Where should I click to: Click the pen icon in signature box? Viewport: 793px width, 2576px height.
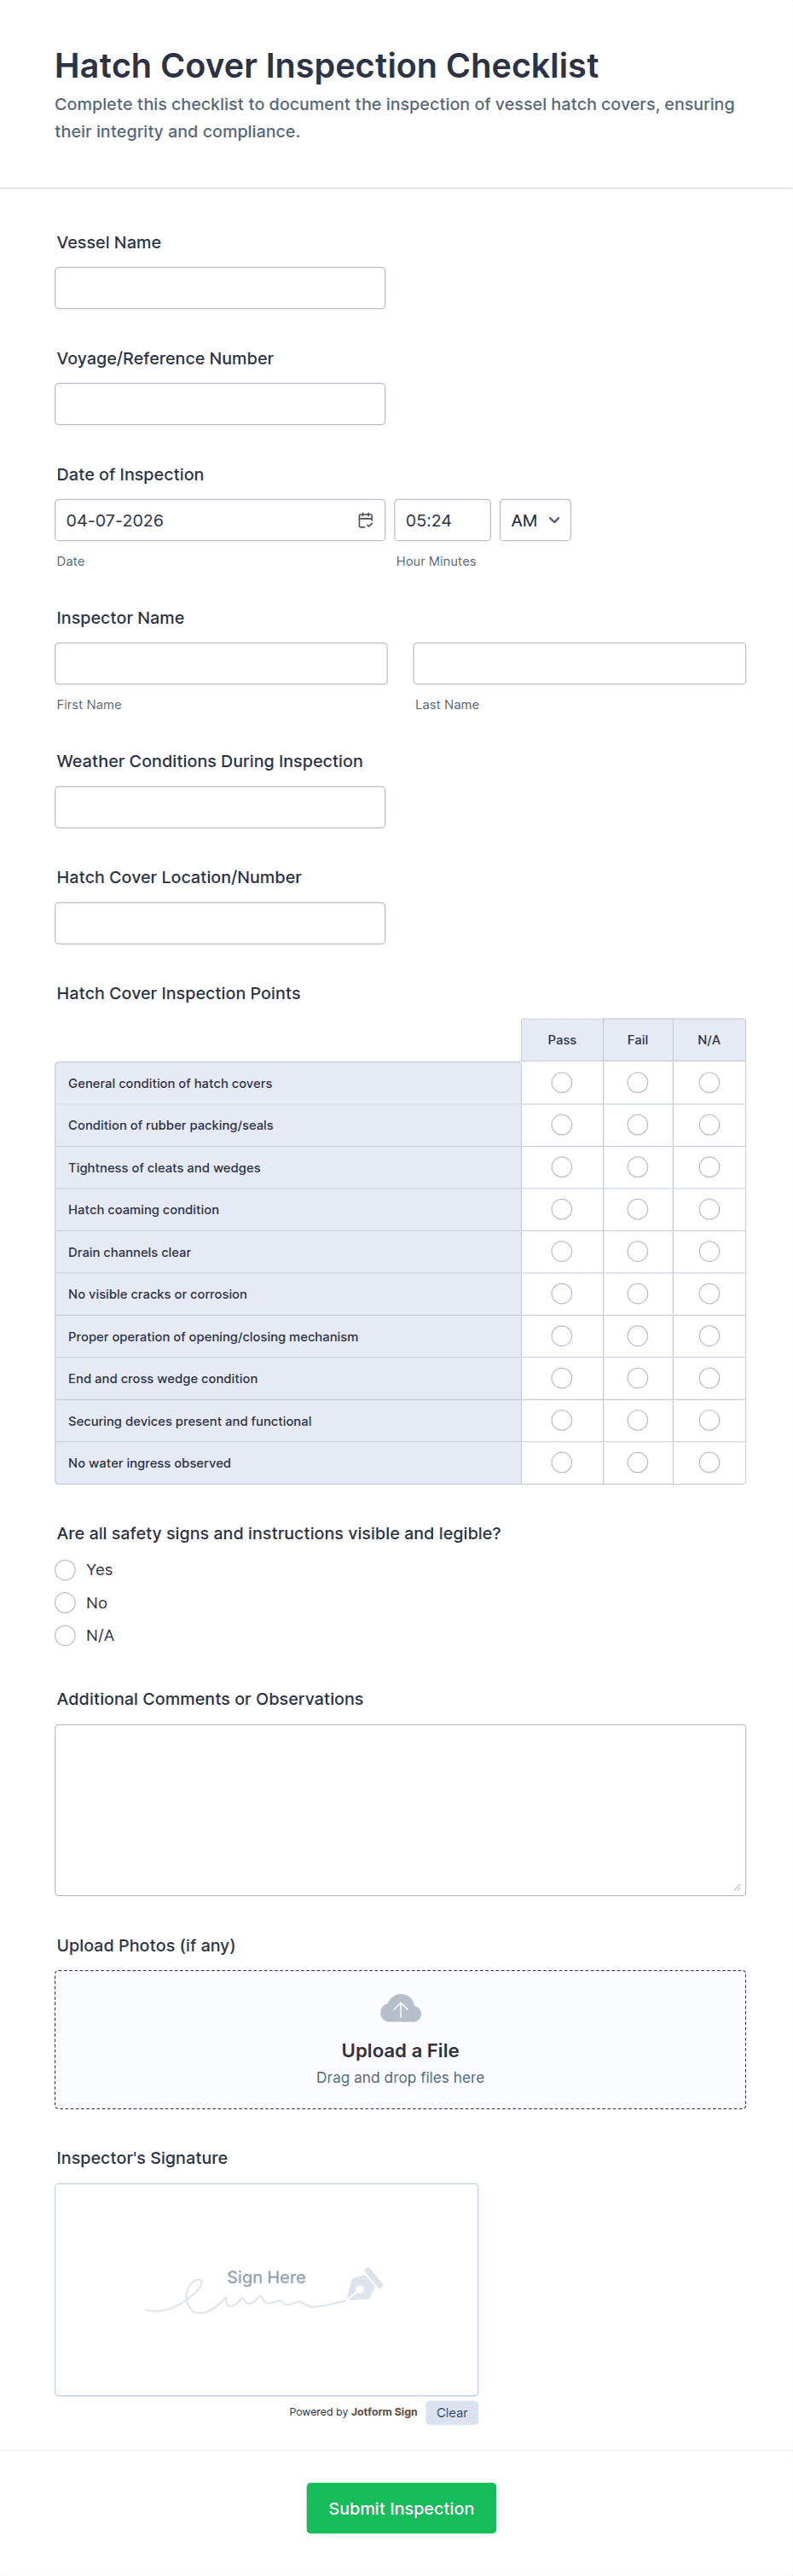363,2284
